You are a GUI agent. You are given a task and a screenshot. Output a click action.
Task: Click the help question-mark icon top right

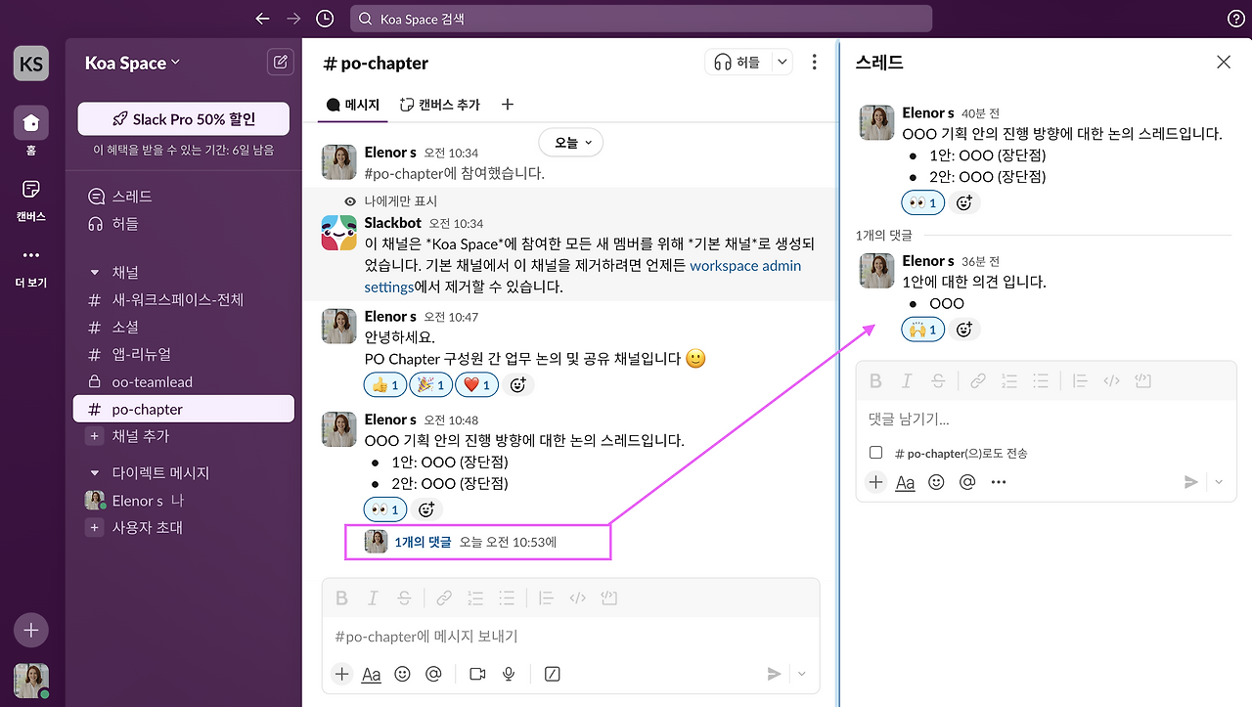(x=1235, y=18)
